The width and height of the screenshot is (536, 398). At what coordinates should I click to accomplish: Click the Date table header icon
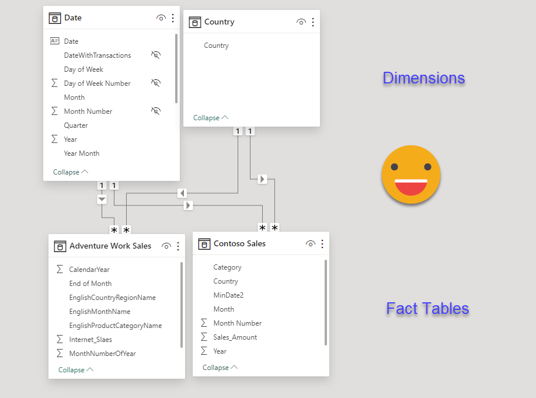tap(55, 18)
